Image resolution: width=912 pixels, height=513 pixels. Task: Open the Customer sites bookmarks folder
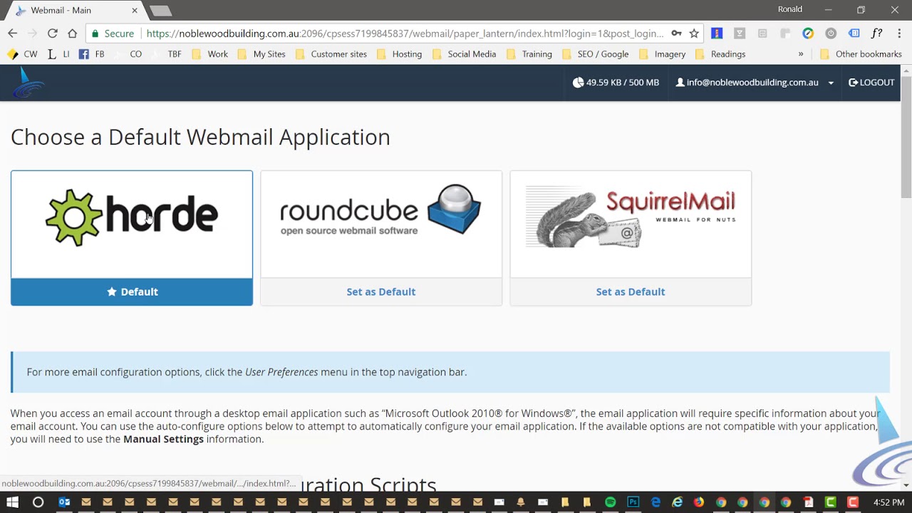point(331,54)
